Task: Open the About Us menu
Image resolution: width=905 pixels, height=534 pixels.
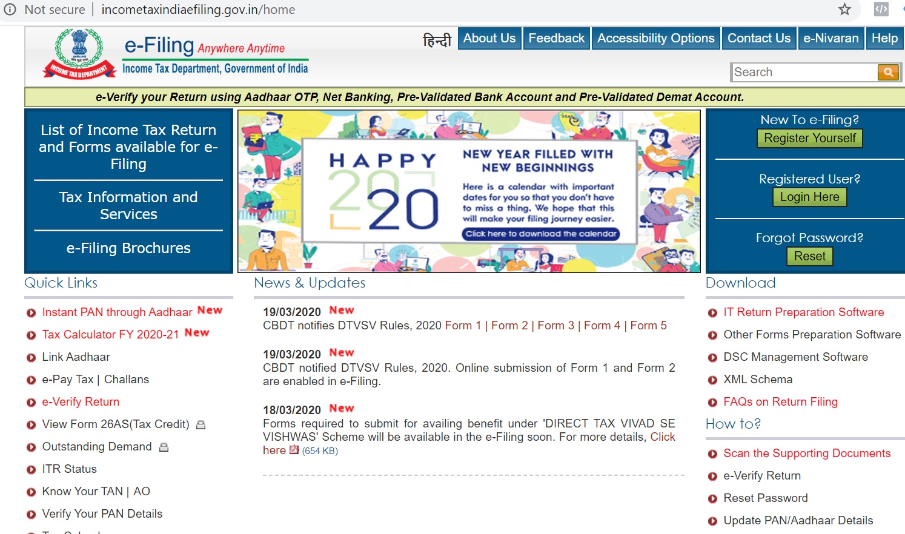Action: pyautogui.click(x=489, y=38)
